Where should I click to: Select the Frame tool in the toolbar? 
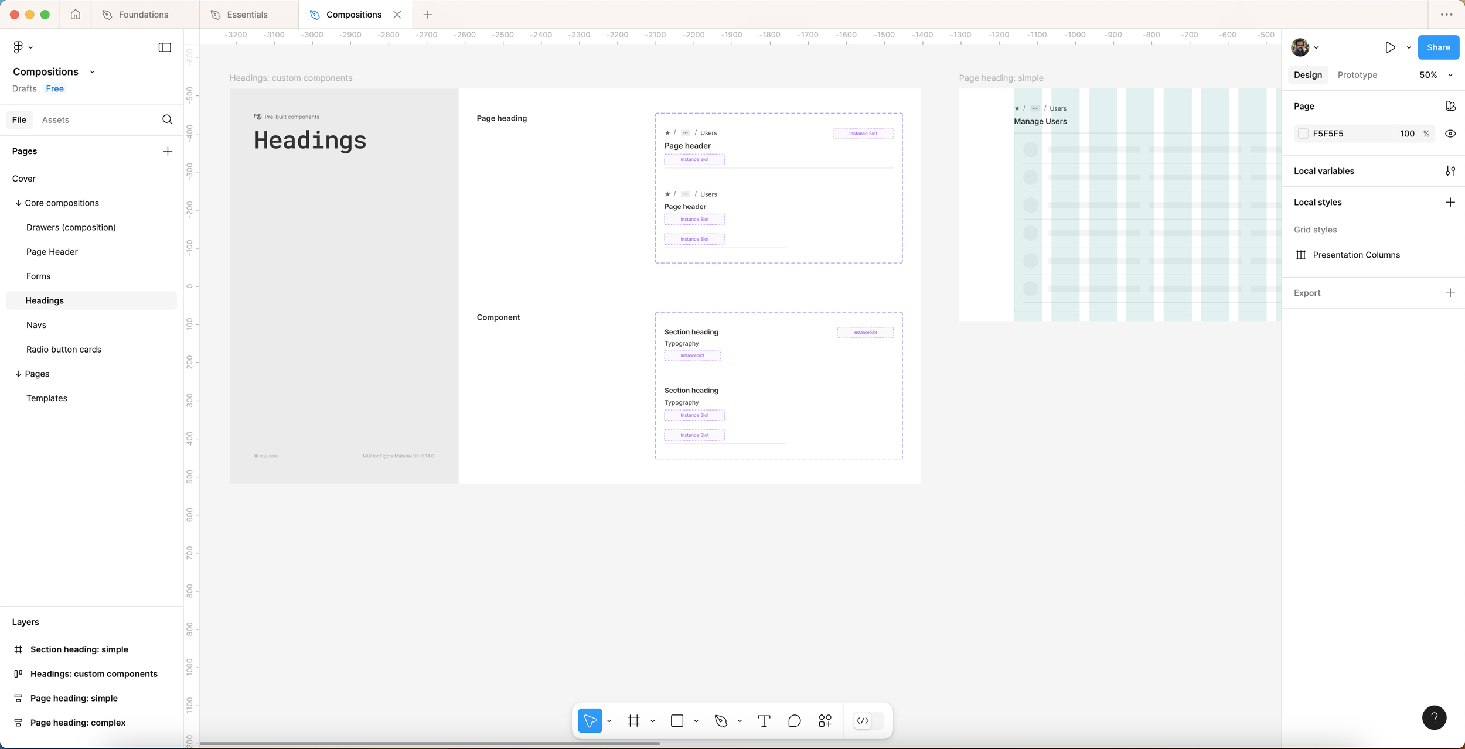pyautogui.click(x=633, y=721)
